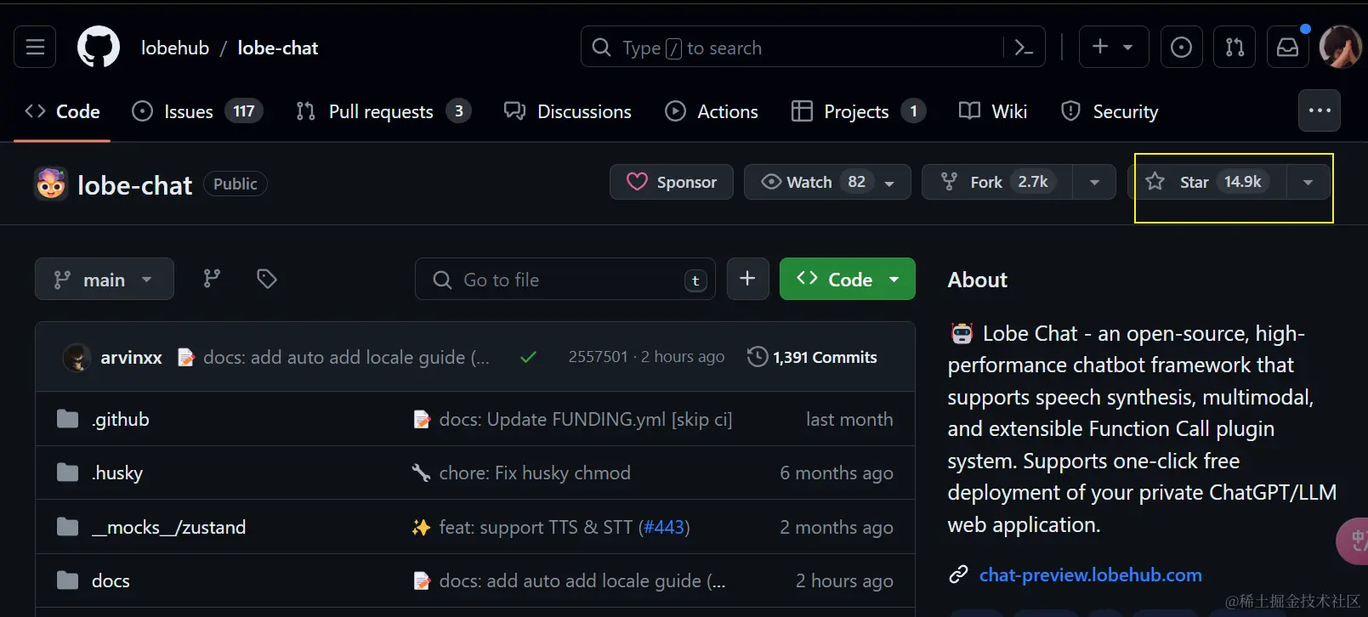Open the notifications inbox

point(1288,48)
